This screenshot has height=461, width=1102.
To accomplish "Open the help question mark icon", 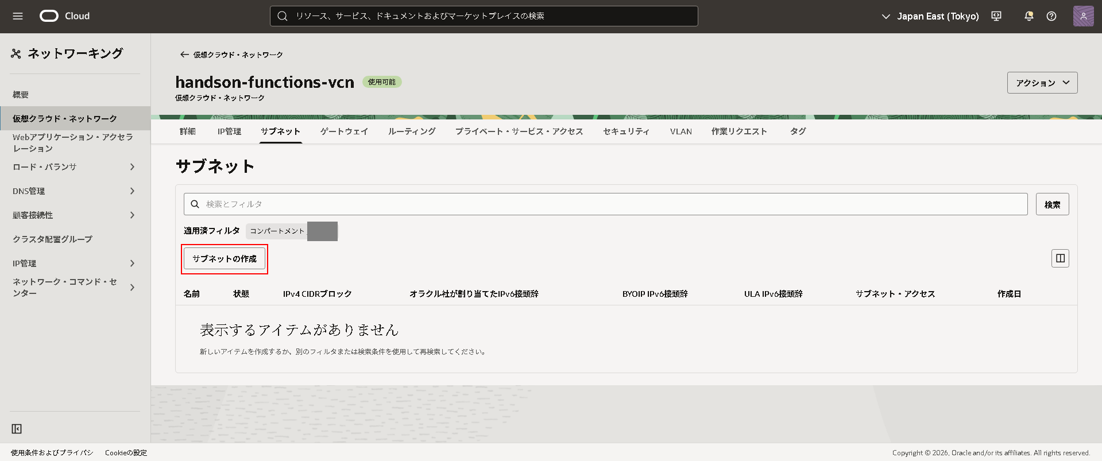I will coord(1051,16).
